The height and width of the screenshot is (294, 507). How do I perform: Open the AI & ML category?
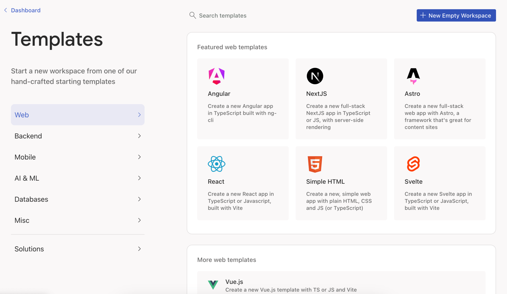tap(27, 178)
